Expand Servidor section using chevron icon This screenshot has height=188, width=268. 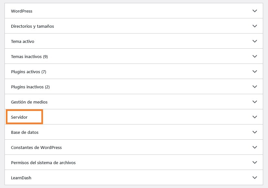point(255,117)
